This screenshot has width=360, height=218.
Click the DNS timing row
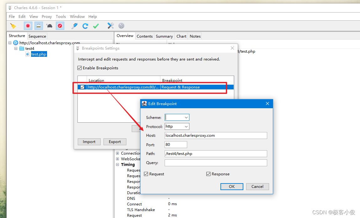(131, 199)
